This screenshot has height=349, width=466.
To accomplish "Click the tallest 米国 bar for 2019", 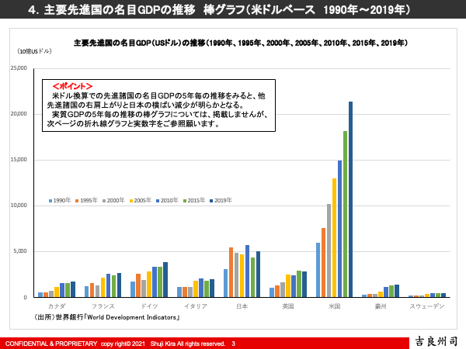I will 350,199.
